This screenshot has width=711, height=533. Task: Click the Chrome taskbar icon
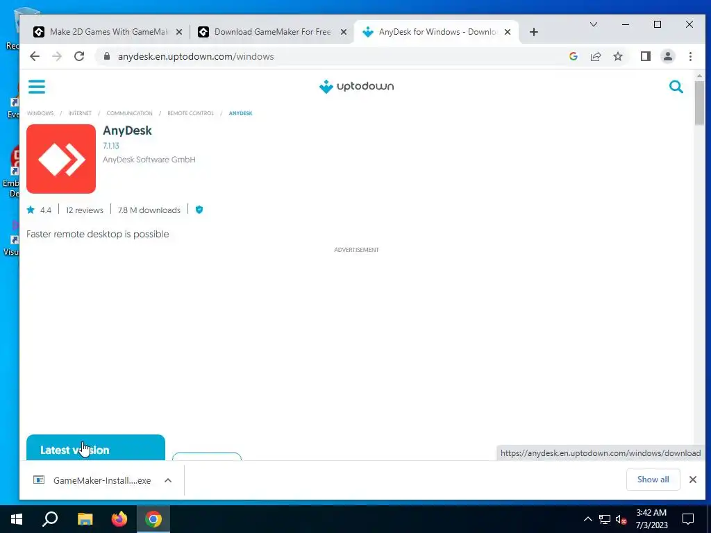[x=153, y=519]
